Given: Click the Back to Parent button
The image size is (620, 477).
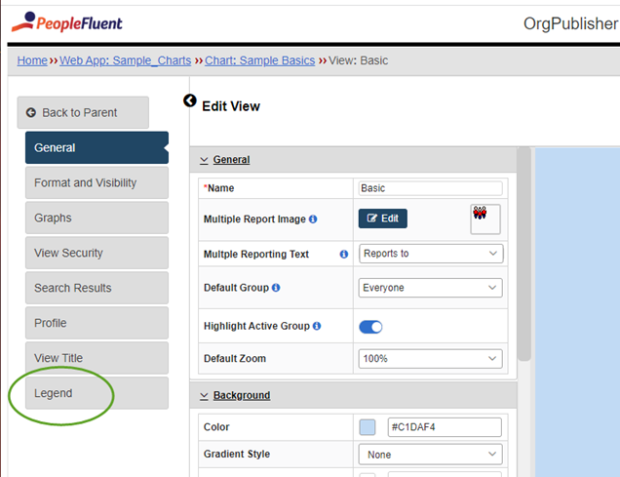Looking at the screenshot, I should [83, 113].
